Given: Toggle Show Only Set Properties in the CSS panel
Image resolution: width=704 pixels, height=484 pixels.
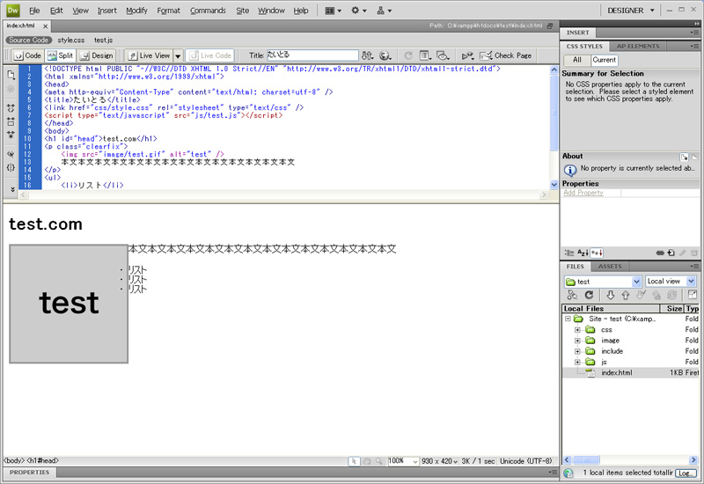Looking at the screenshot, I should click(x=597, y=253).
